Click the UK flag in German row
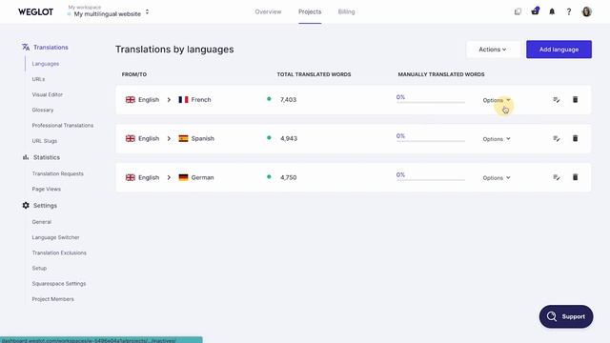The height and width of the screenshot is (343, 610). (131, 177)
